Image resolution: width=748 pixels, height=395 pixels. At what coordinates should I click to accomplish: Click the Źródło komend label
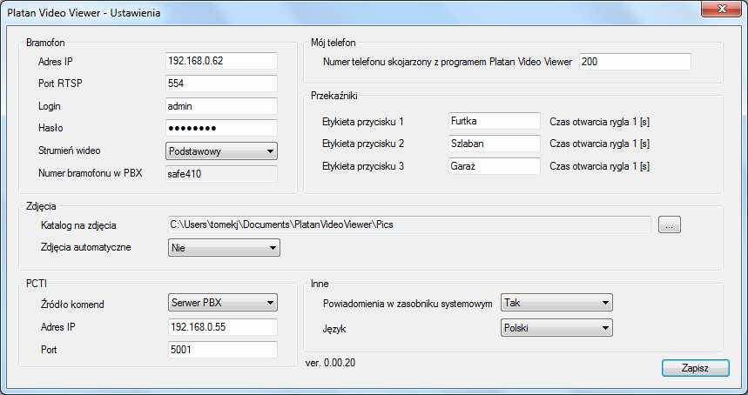coord(72,305)
